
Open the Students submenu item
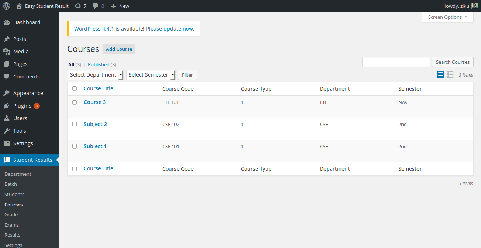14,194
